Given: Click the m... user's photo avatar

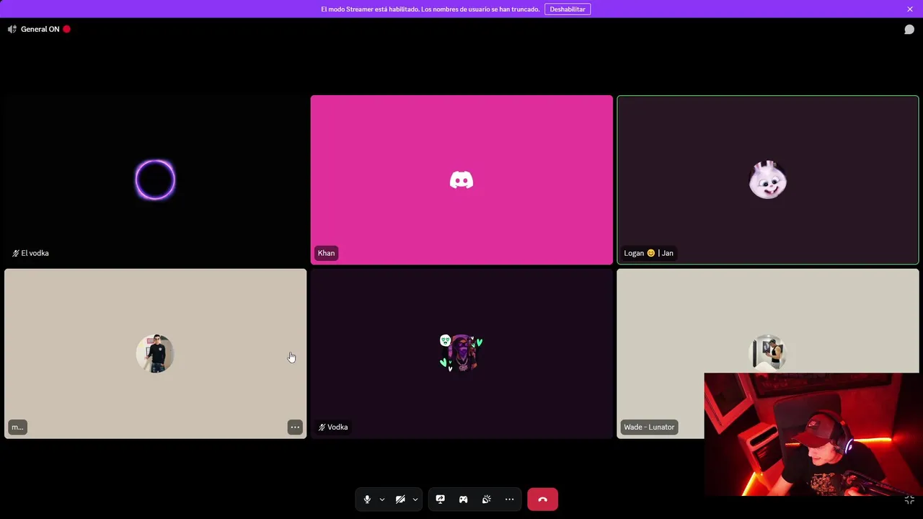Looking at the screenshot, I should (155, 354).
